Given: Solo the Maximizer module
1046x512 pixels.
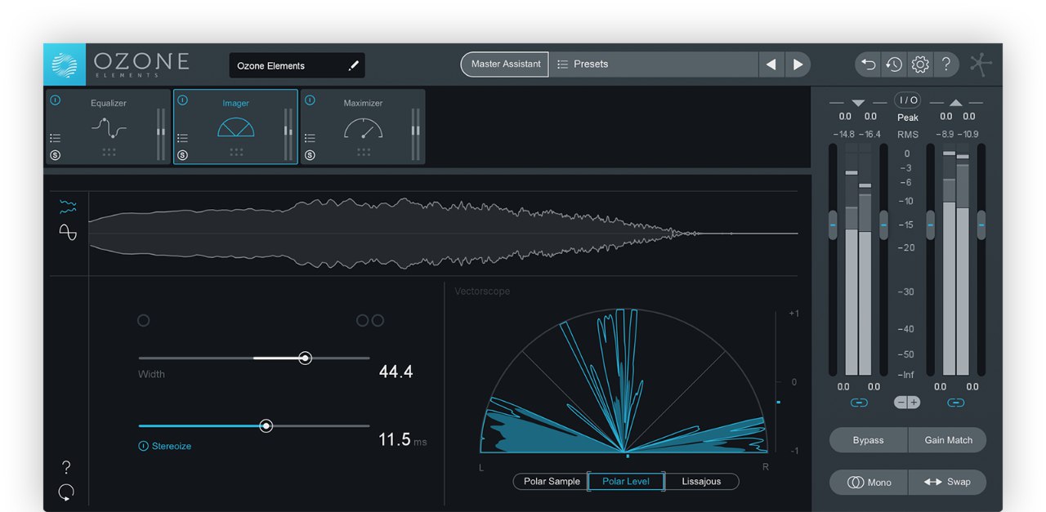Looking at the screenshot, I should (310, 155).
